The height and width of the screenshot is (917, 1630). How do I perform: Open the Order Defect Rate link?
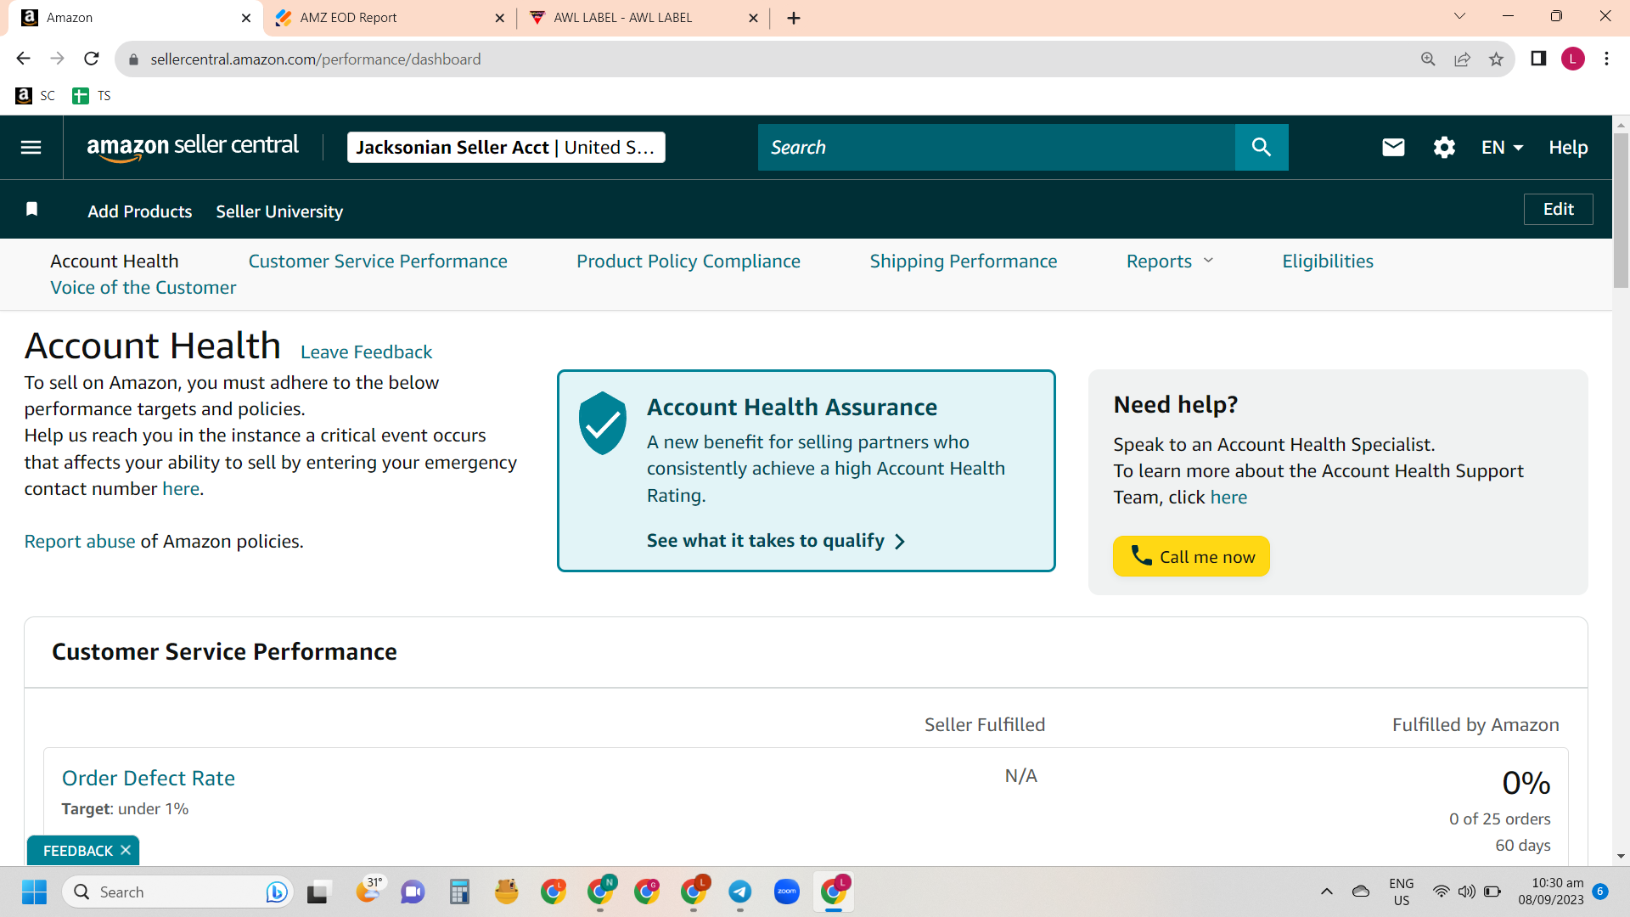point(149,779)
